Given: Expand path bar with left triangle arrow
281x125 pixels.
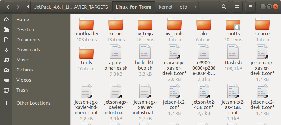Looking at the screenshot, I should point(28,7).
